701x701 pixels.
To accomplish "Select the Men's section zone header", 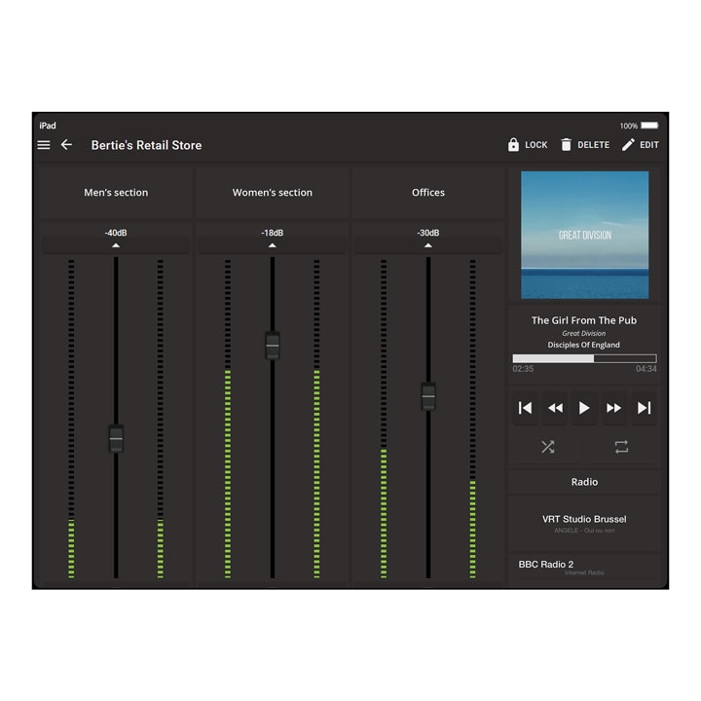I will click(x=116, y=193).
